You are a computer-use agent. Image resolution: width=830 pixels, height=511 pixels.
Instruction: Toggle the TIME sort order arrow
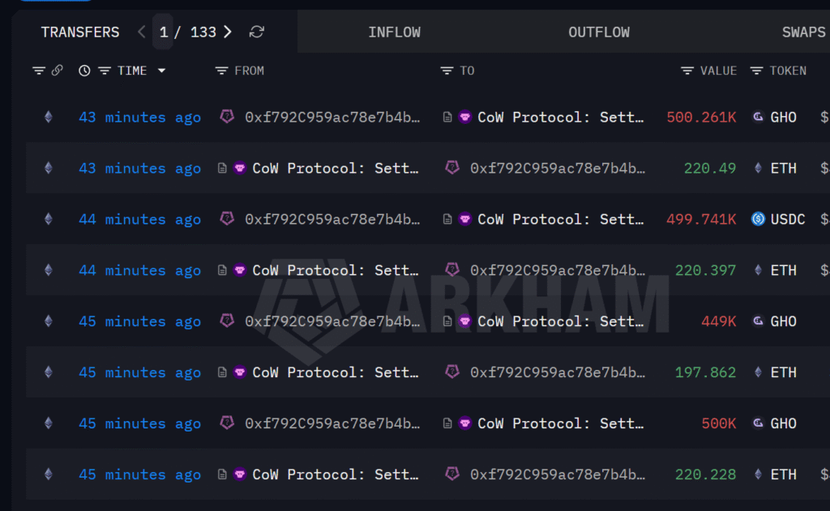pos(161,71)
